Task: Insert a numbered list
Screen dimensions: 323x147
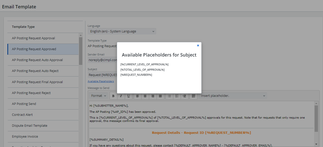Action: [177, 96]
